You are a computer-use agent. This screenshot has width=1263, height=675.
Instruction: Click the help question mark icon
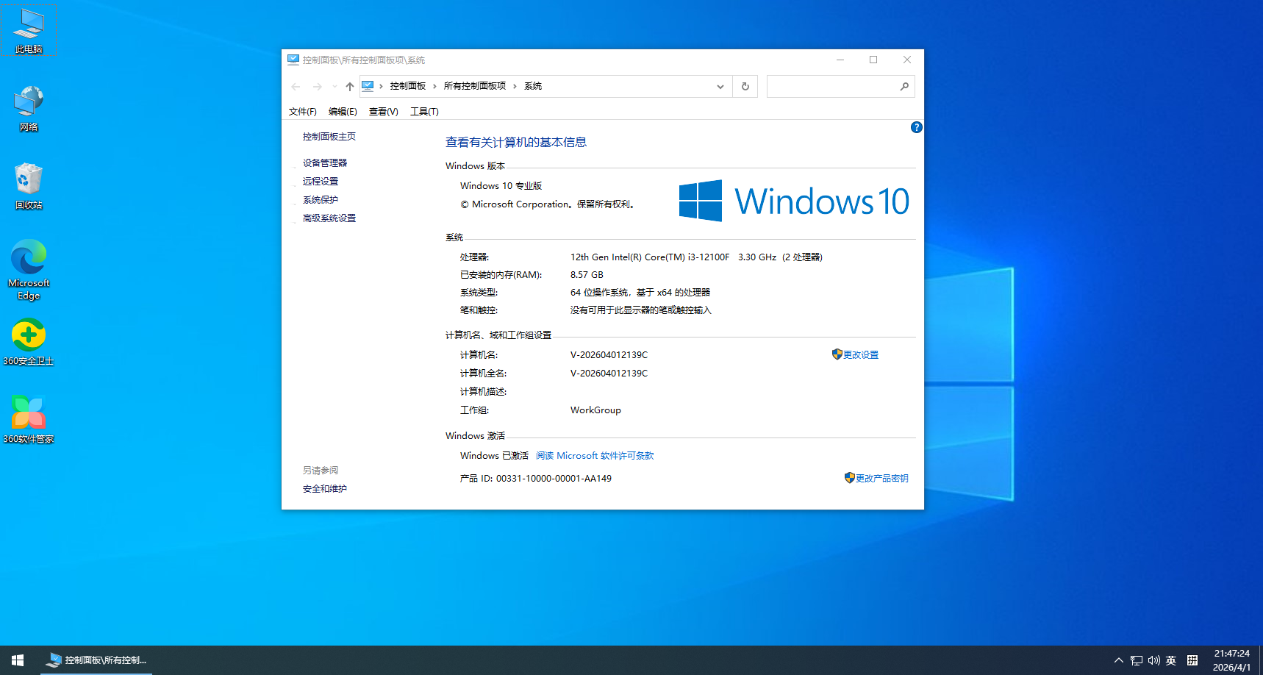[x=915, y=127]
